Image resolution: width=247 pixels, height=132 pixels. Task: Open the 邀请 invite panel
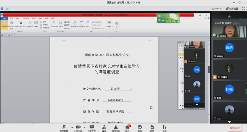(x=104, y=129)
